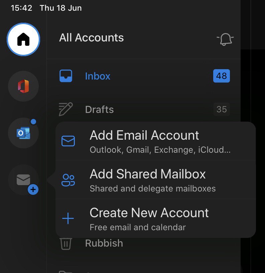This screenshot has height=273, width=265.
Task: Click the Drafts count 35
Action: 222,109
